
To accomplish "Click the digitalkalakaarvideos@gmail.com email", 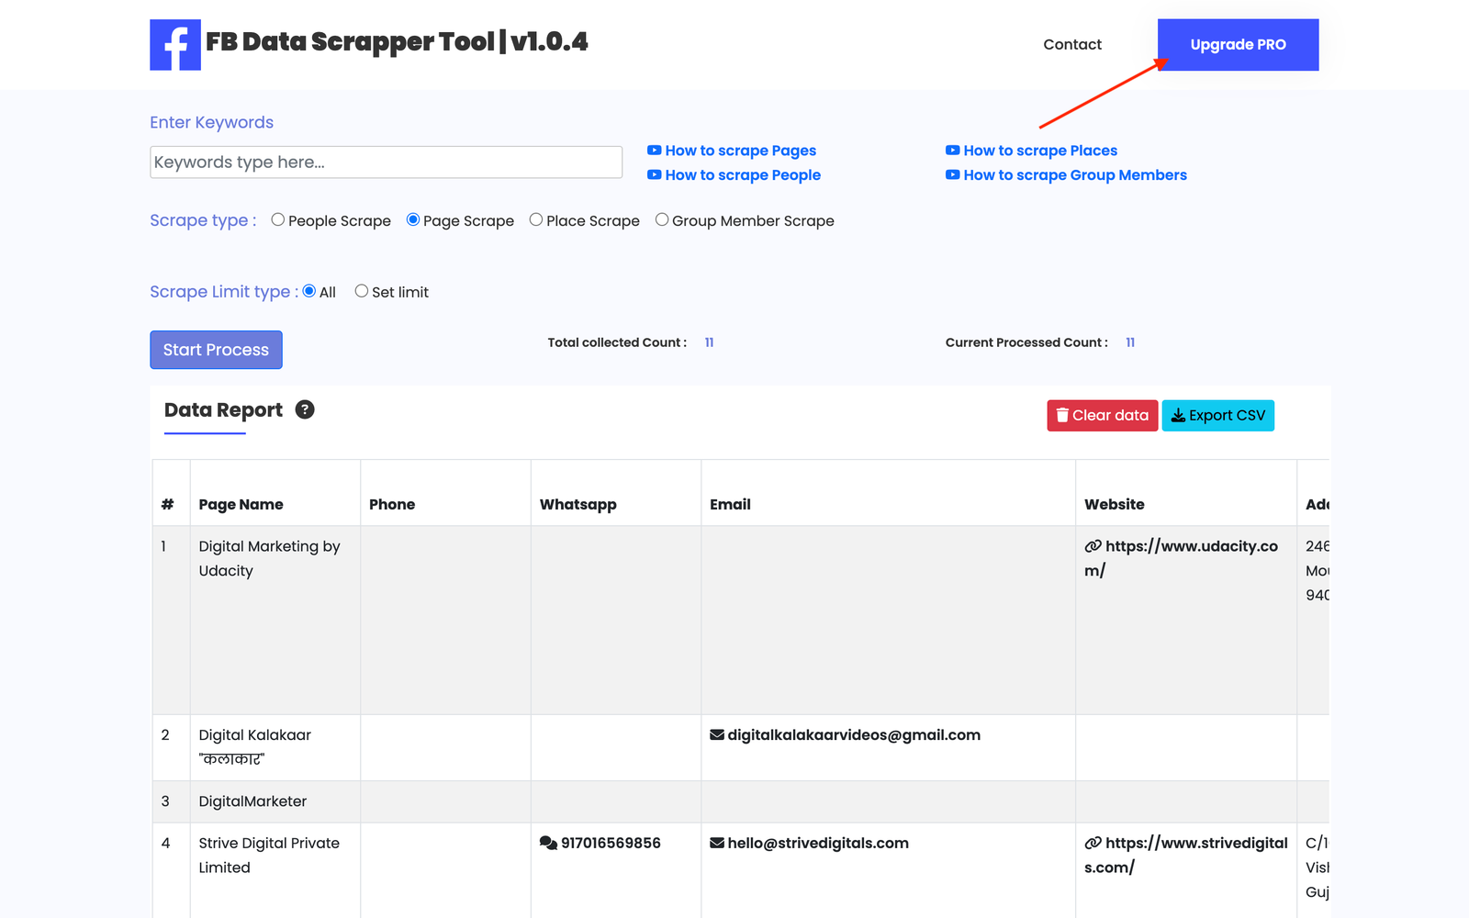I will pos(854,734).
